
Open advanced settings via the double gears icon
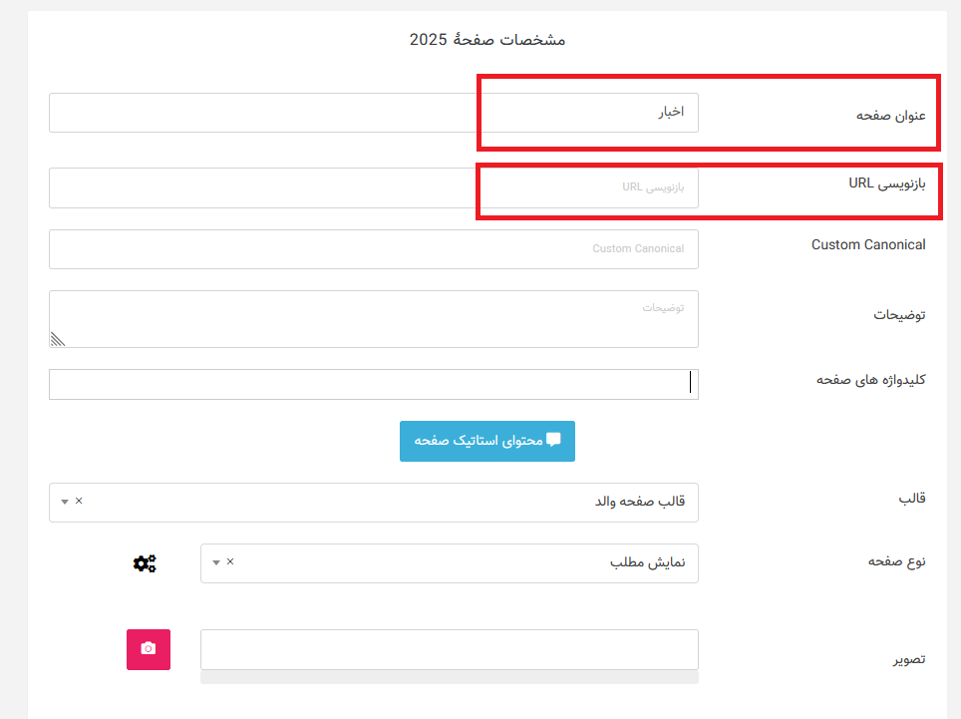point(145,562)
